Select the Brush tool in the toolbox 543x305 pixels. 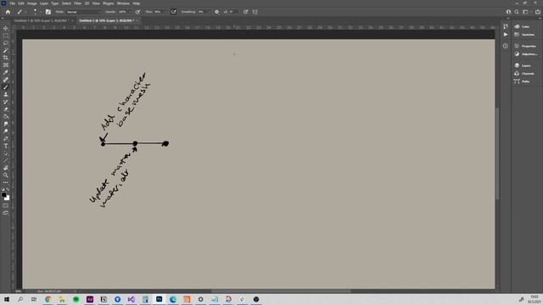coord(6,87)
